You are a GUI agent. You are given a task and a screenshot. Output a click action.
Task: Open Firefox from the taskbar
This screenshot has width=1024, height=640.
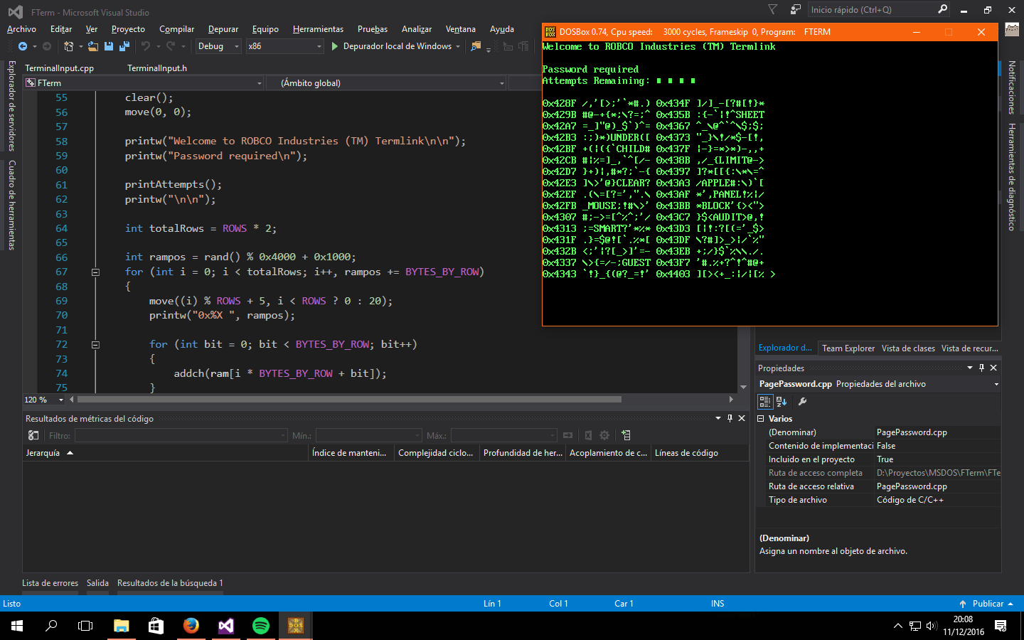(x=191, y=626)
